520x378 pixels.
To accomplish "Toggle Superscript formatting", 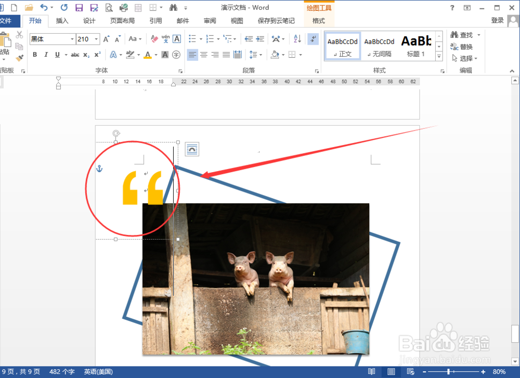I will coord(98,55).
